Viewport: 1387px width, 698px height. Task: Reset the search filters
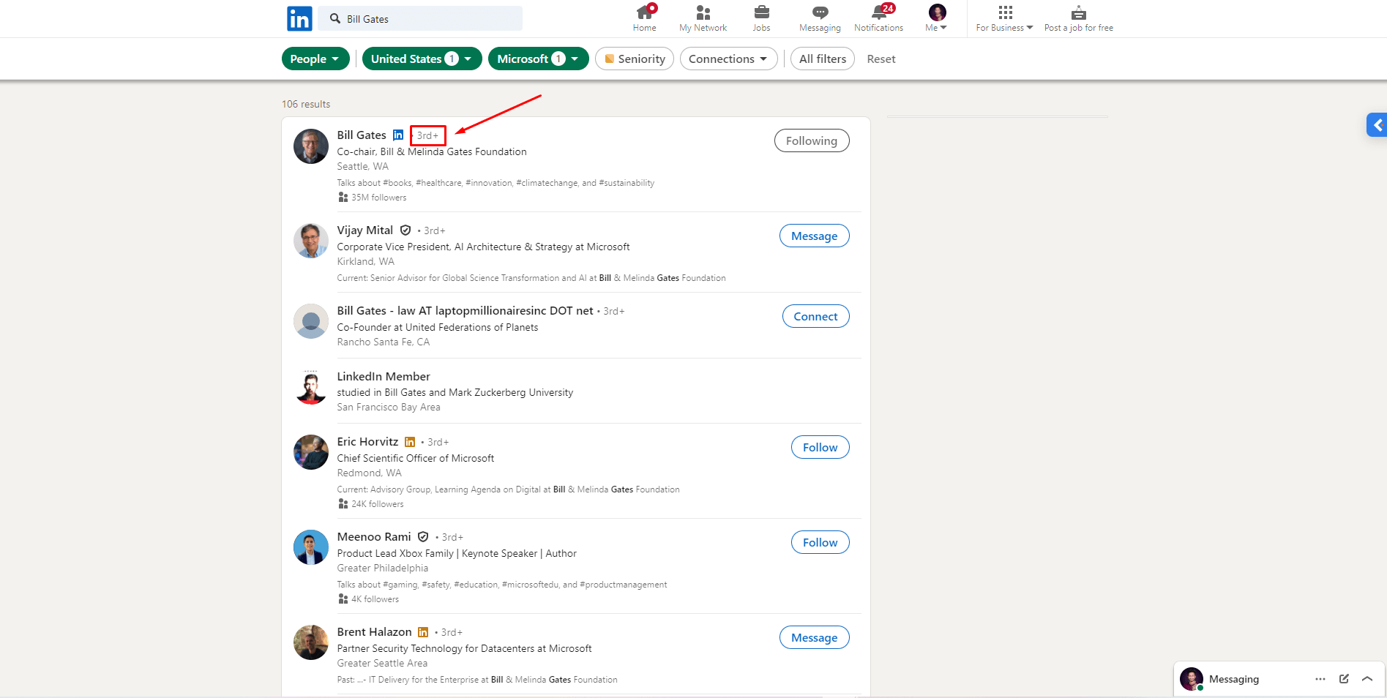tap(881, 59)
